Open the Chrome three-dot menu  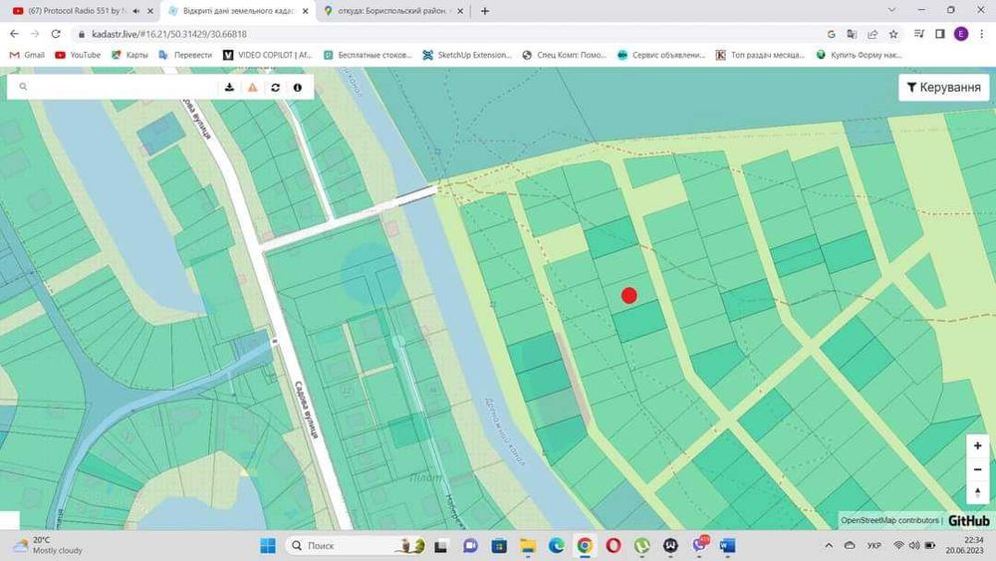981,34
